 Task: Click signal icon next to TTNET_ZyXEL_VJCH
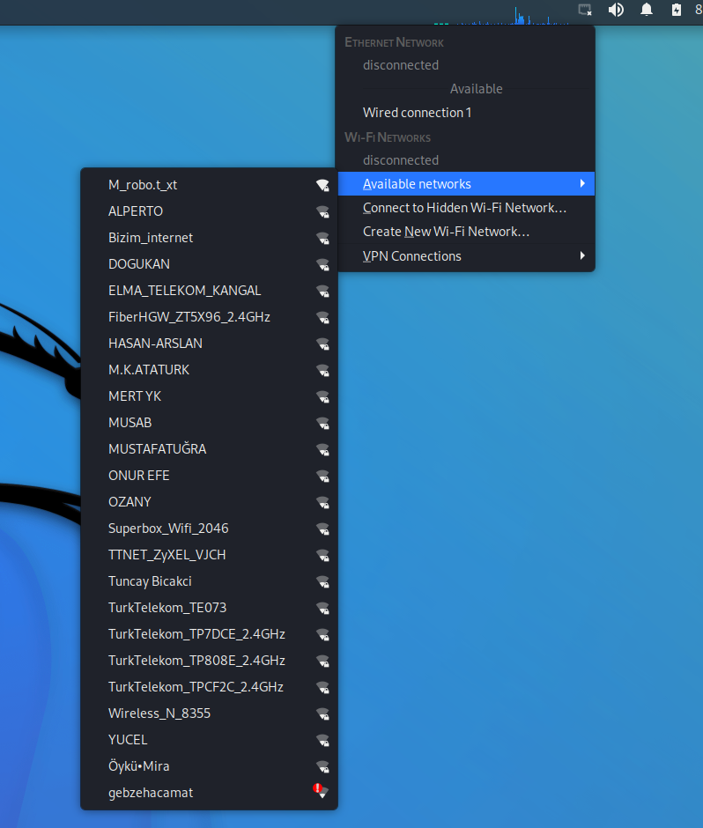click(x=322, y=554)
